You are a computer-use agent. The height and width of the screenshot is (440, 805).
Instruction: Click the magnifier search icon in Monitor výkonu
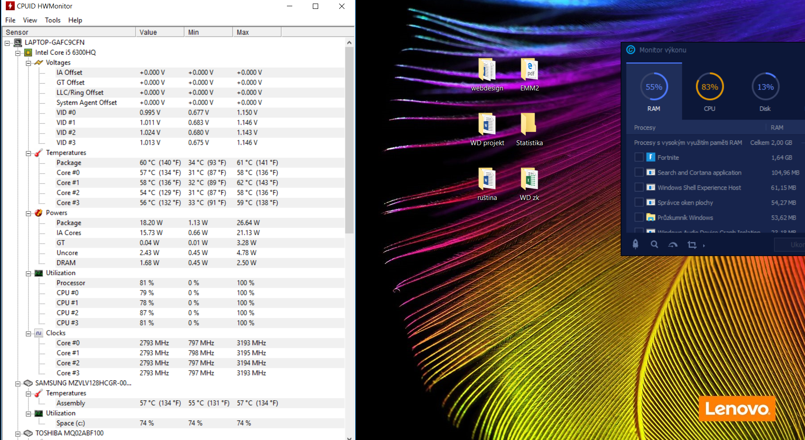654,244
